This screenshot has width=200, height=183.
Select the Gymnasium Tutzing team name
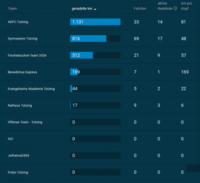pyautogui.click(x=22, y=39)
